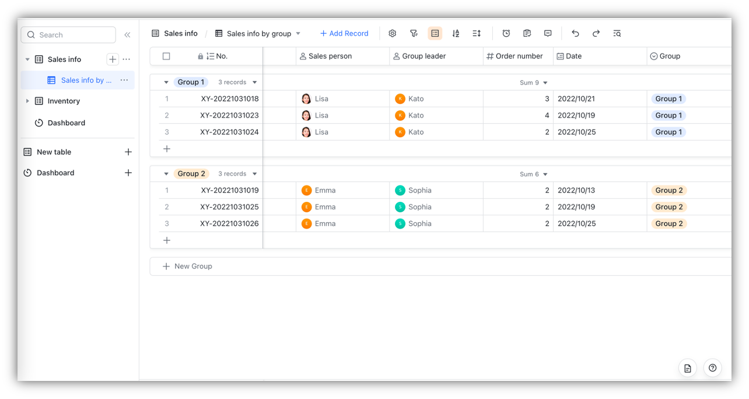Open the filter tool in the toolbar
Viewport: 749px width, 399px height.
(414, 33)
